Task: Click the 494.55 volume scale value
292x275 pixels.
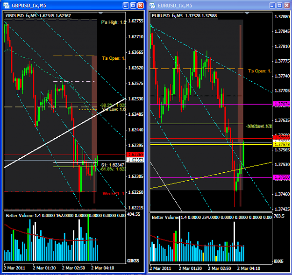Action: (x=134, y=214)
